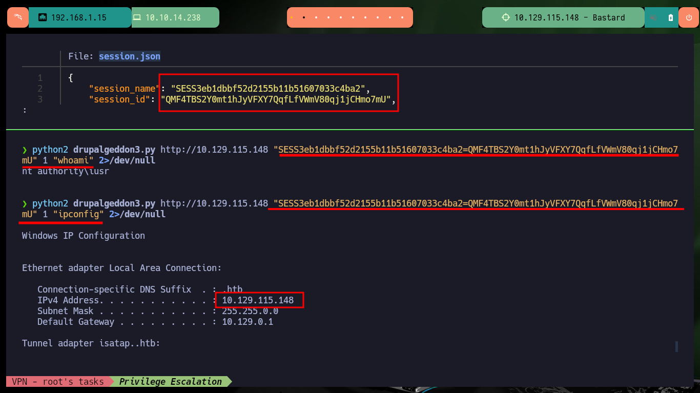Click drupalgeddon3.py in the ipconfig command
This screenshot has height=393, width=700.
point(114,203)
